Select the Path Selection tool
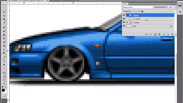Viewport: 183px width, 103px height. coord(4,65)
